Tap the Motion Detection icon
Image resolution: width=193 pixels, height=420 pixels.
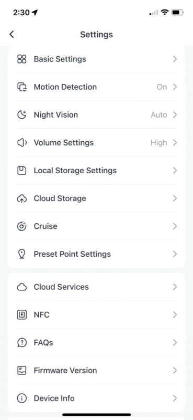21,87
